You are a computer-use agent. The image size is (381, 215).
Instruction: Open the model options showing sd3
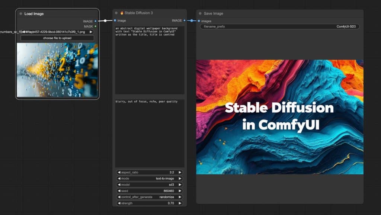pos(150,184)
